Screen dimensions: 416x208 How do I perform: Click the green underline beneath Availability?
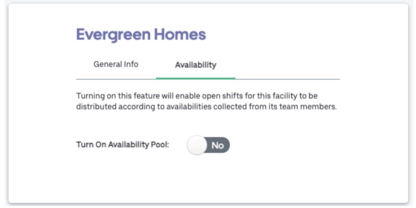tap(196, 79)
